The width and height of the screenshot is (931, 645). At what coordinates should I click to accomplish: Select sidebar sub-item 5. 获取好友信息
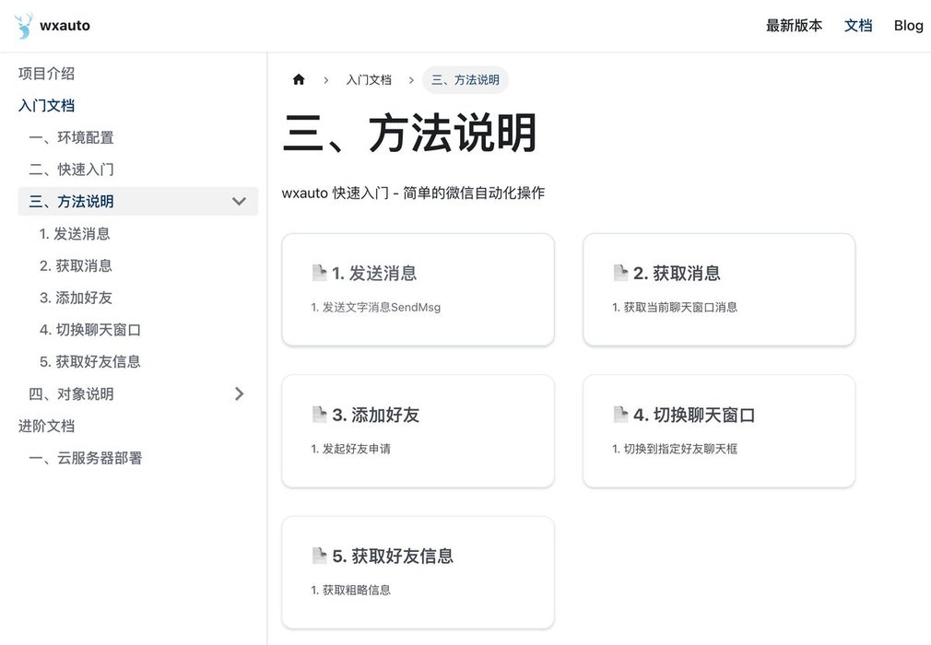pyautogui.click(x=90, y=362)
